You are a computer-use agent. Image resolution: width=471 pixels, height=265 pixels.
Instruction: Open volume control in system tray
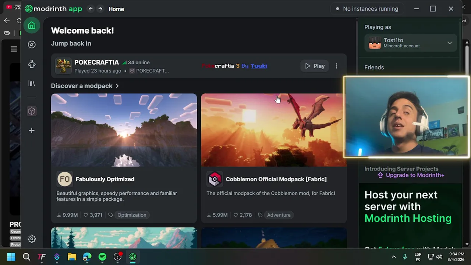(439, 257)
